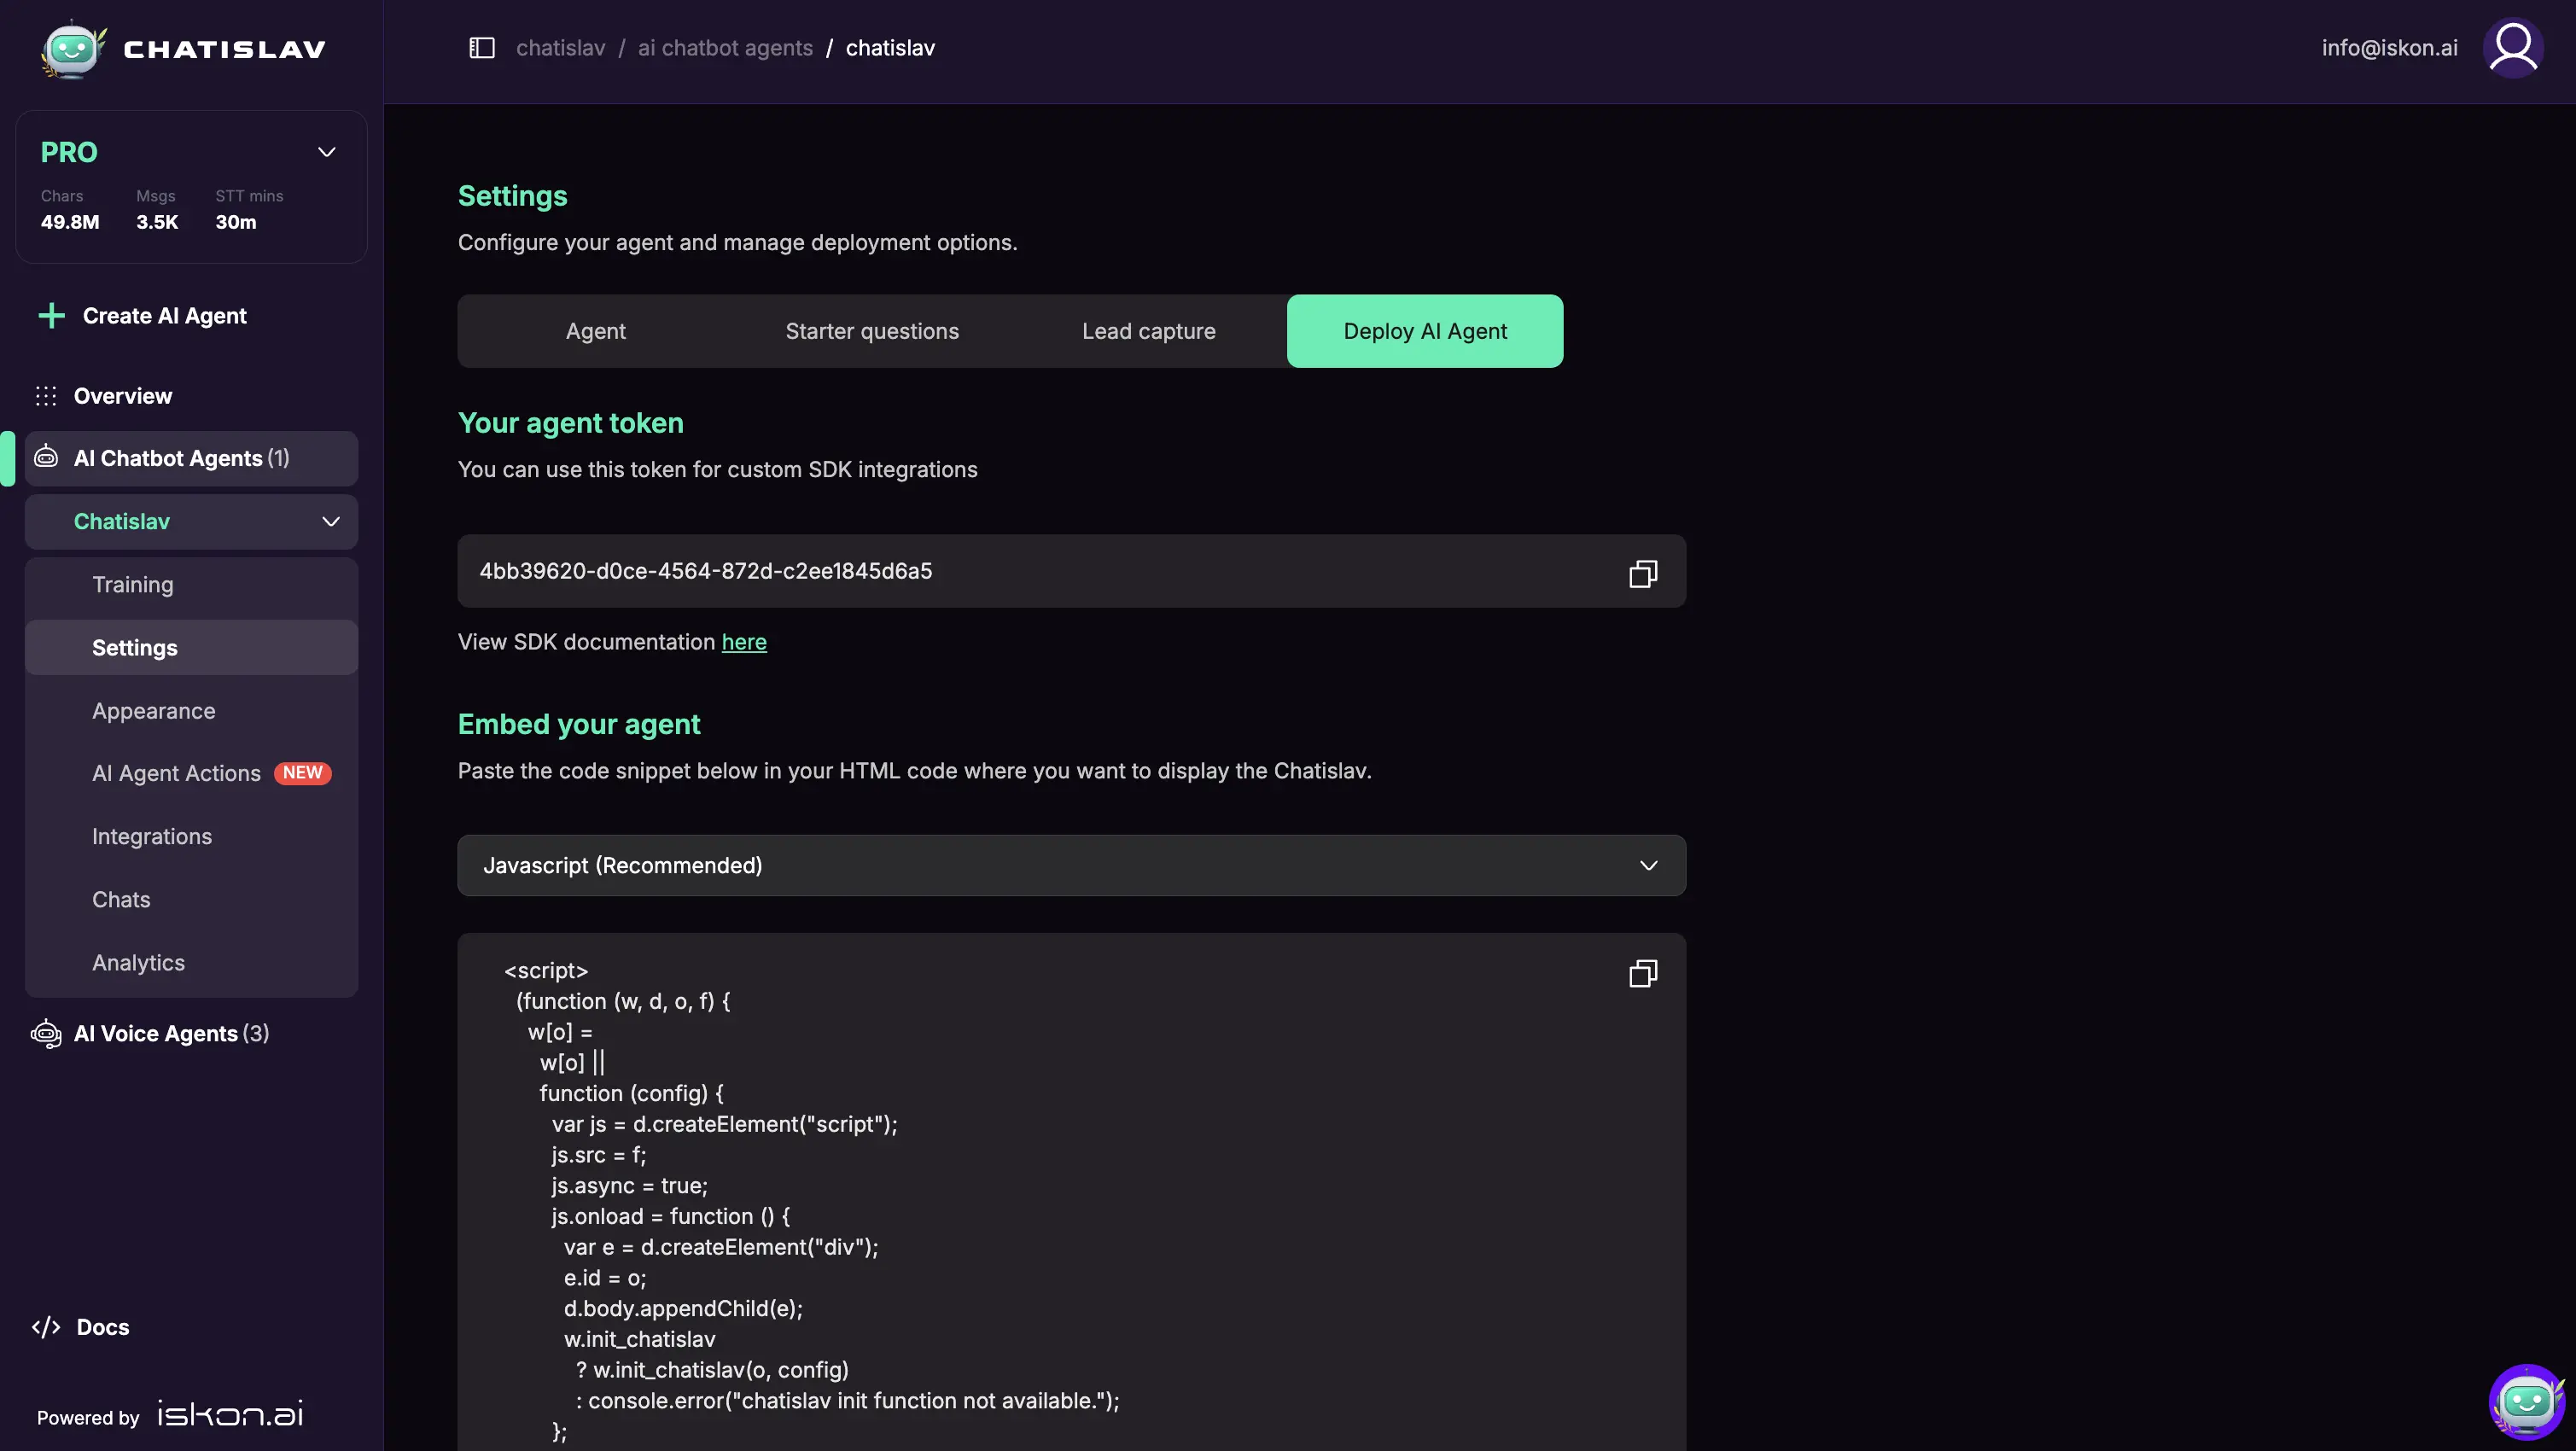Click the NEW badge

pyautogui.click(x=302, y=773)
